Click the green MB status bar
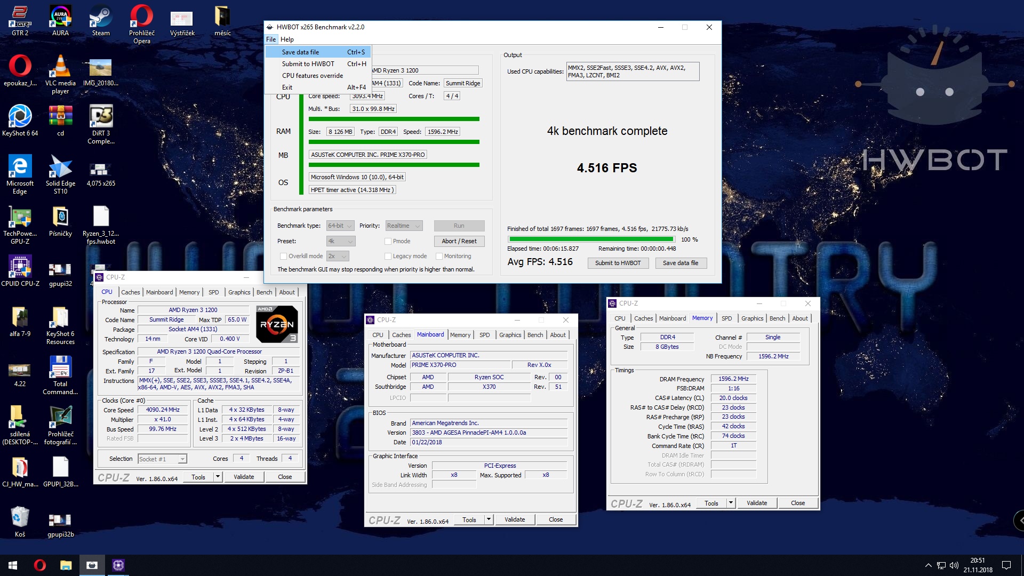 click(x=394, y=165)
